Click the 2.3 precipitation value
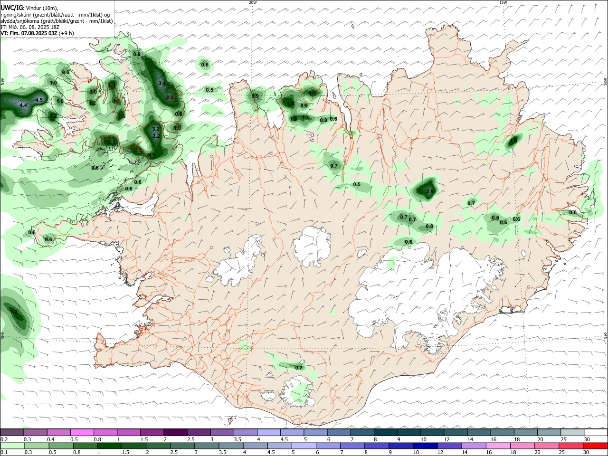The width and height of the screenshot is (608, 456). click(x=170, y=98)
